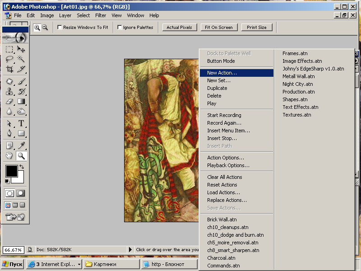Activate the Gradient tool
The image size is (361, 271).
pyautogui.click(x=21, y=101)
